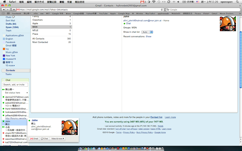Click the green video camera icon by 開心開一

[3, 89]
